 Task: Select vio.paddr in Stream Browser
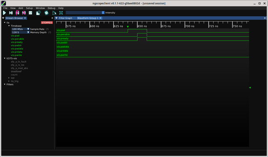(16, 45)
